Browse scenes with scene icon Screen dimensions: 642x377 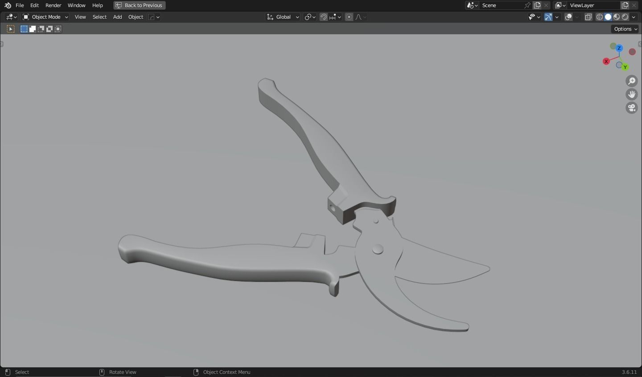click(472, 5)
